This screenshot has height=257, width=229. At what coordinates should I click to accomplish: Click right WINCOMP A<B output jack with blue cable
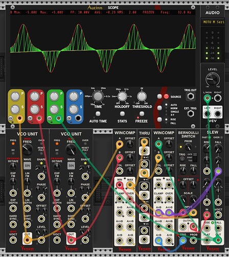pyautogui.click(x=159, y=241)
